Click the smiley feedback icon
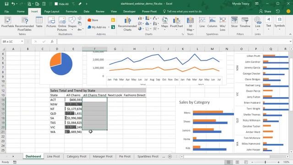This screenshot has width=293, height=165. tap(288, 11)
